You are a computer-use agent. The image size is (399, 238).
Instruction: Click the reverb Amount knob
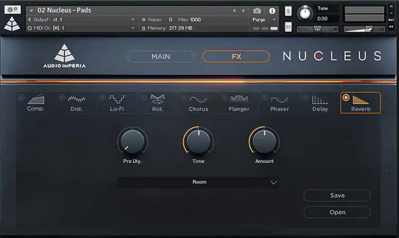point(264,141)
